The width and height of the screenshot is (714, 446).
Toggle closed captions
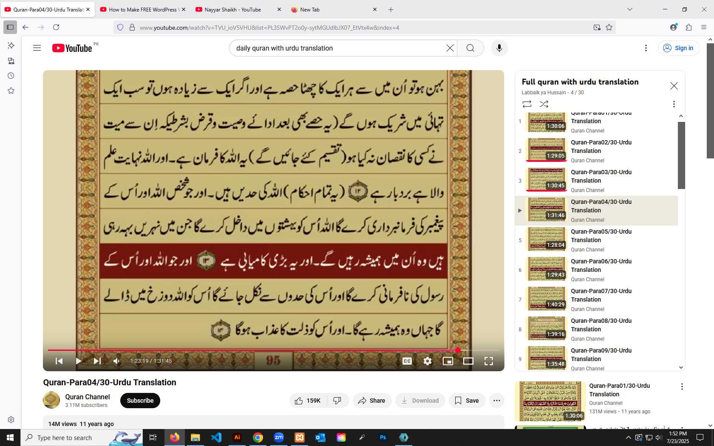(x=407, y=361)
